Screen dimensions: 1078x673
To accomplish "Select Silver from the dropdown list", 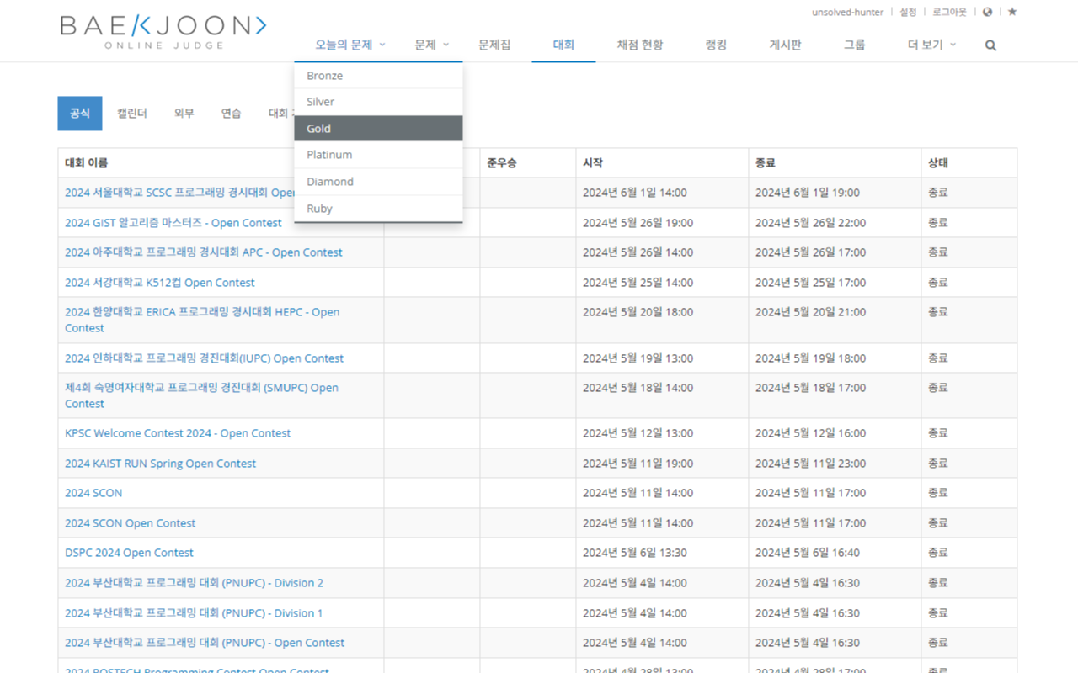I will (378, 102).
